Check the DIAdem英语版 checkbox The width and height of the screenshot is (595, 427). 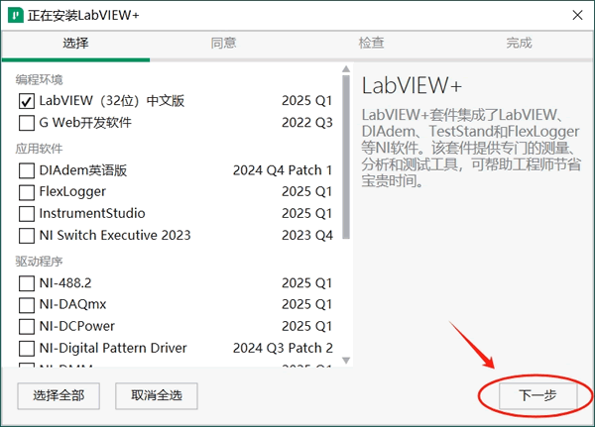pyautogui.click(x=27, y=170)
